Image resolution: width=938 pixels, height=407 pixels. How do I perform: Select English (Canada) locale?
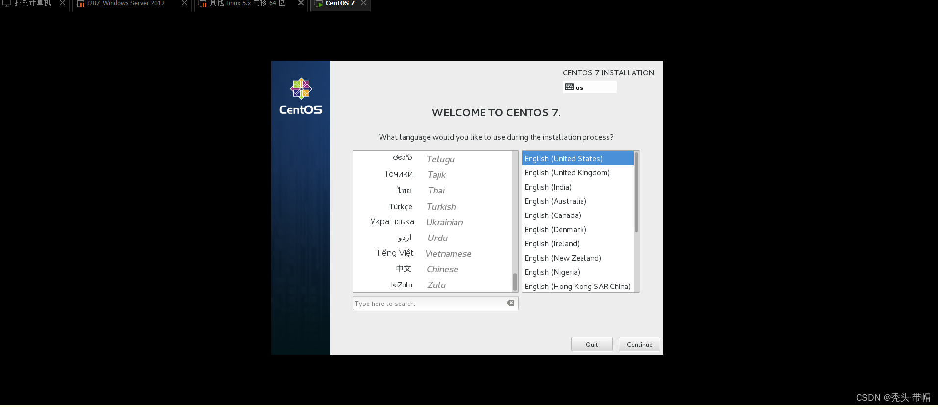coord(578,215)
